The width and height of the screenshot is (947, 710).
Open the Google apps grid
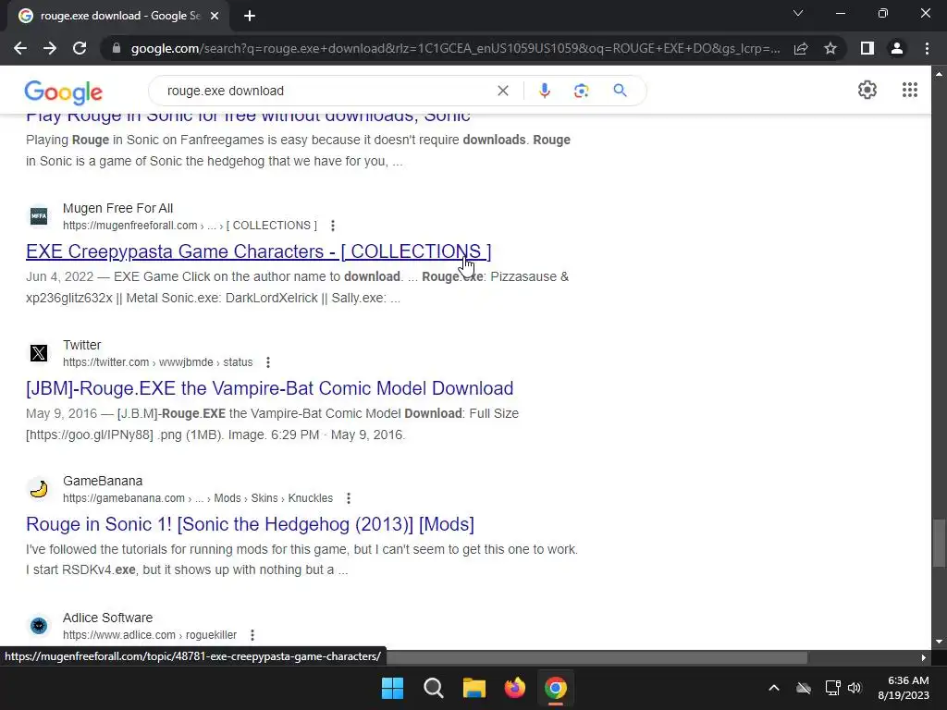point(910,90)
